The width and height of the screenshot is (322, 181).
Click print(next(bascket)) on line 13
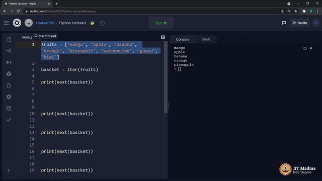coord(67,132)
